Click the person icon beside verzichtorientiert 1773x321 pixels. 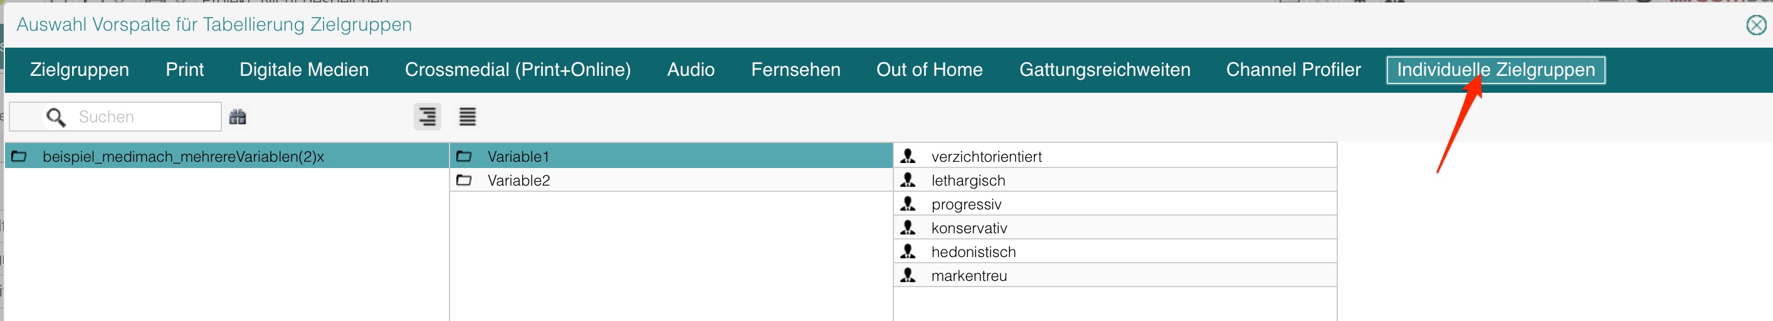pyautogui.click(x=908, y=156)
